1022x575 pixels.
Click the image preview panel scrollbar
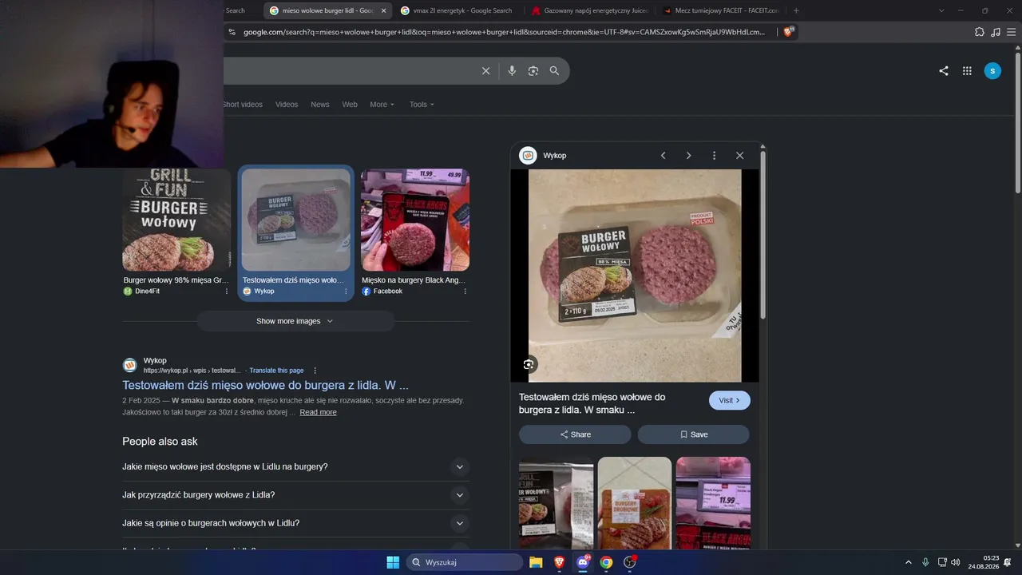tap(763, 236)
